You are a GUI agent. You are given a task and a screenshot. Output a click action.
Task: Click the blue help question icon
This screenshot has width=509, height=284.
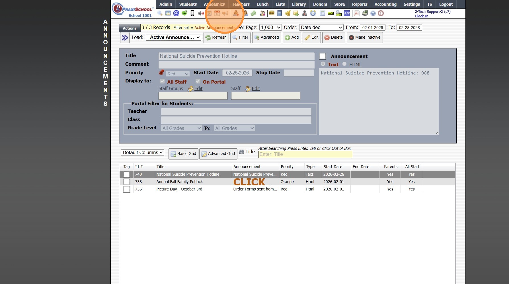point(373,13)
